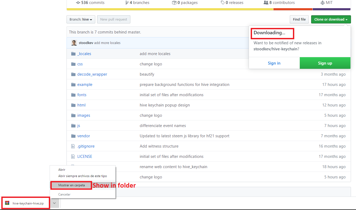Screen dimensions: 356x210
Task: Click the zip archive icon in download bar
Action: [x=7, y=203]
